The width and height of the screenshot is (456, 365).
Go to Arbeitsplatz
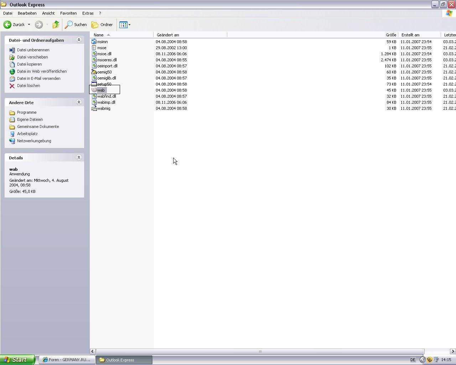click(x=27, y=134)
